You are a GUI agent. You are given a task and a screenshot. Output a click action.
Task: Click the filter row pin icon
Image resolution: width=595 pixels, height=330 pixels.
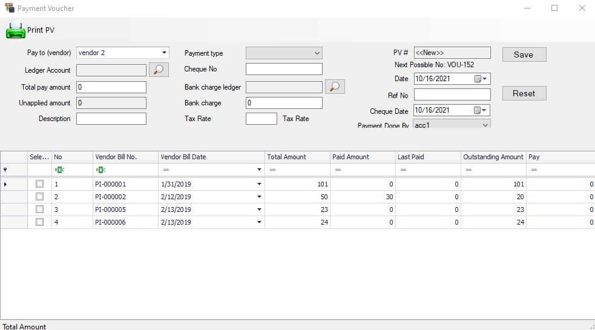point(5,170)
